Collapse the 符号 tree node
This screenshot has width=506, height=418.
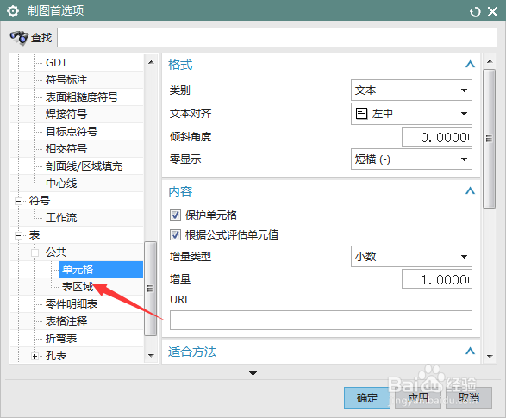[x=18, y=201]
